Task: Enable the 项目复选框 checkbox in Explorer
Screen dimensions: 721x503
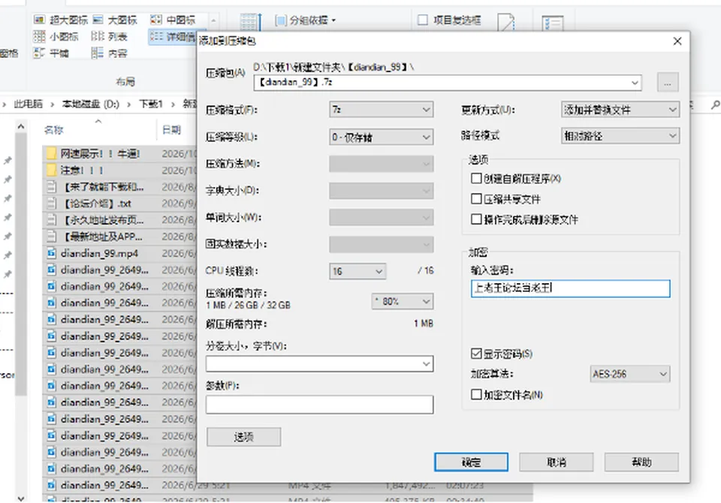Action: click(423, 20)
